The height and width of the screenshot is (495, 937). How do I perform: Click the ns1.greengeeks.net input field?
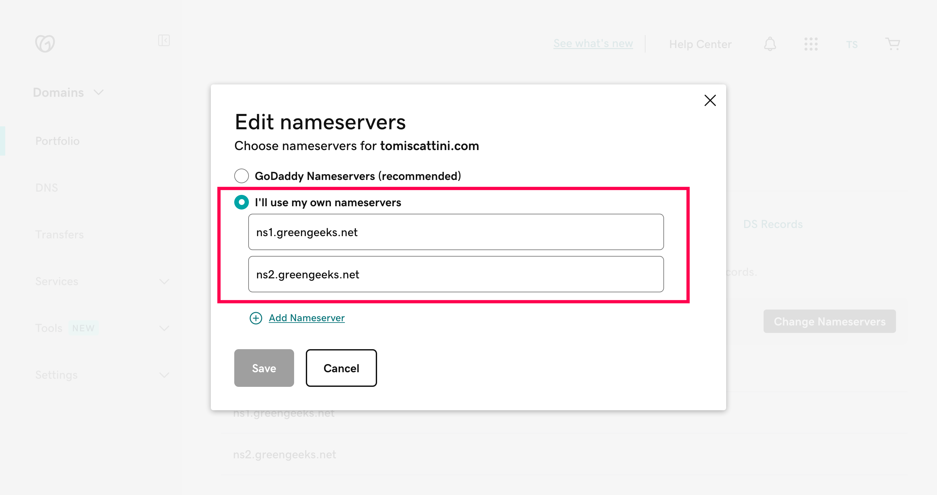(455, 232)
